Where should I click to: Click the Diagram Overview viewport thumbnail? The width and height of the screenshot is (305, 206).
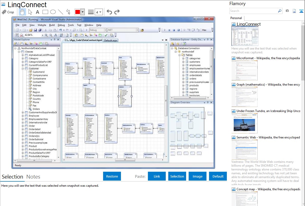(187, 126)
